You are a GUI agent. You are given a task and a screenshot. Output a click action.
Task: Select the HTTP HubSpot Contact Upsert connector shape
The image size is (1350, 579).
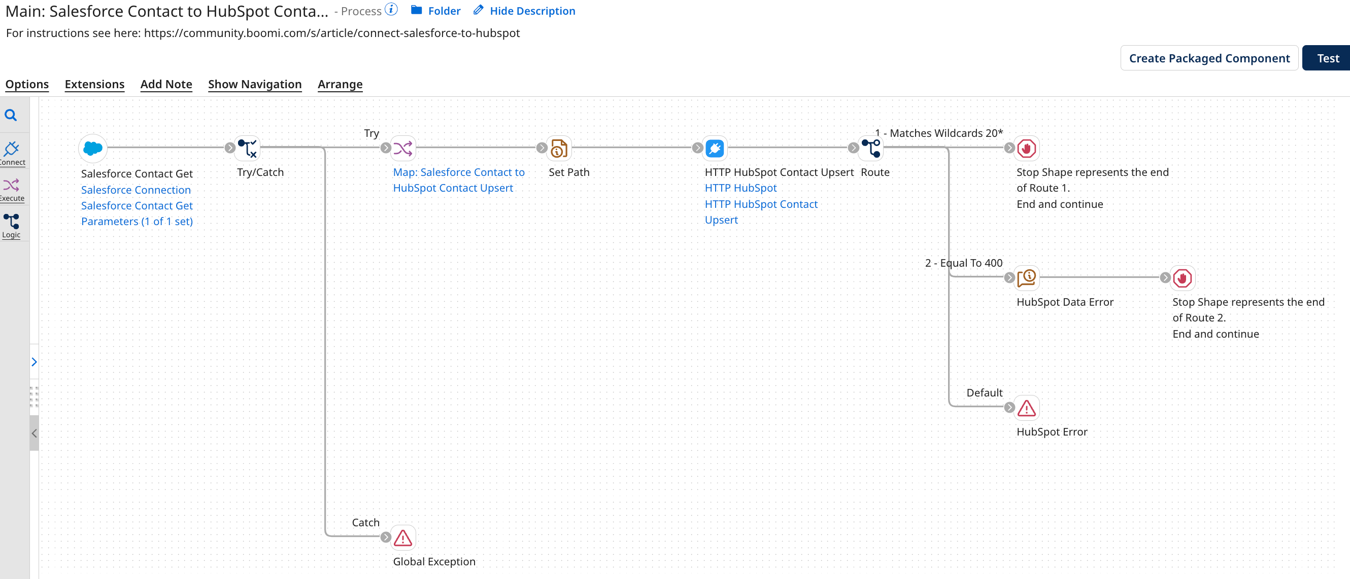[715, 148]
